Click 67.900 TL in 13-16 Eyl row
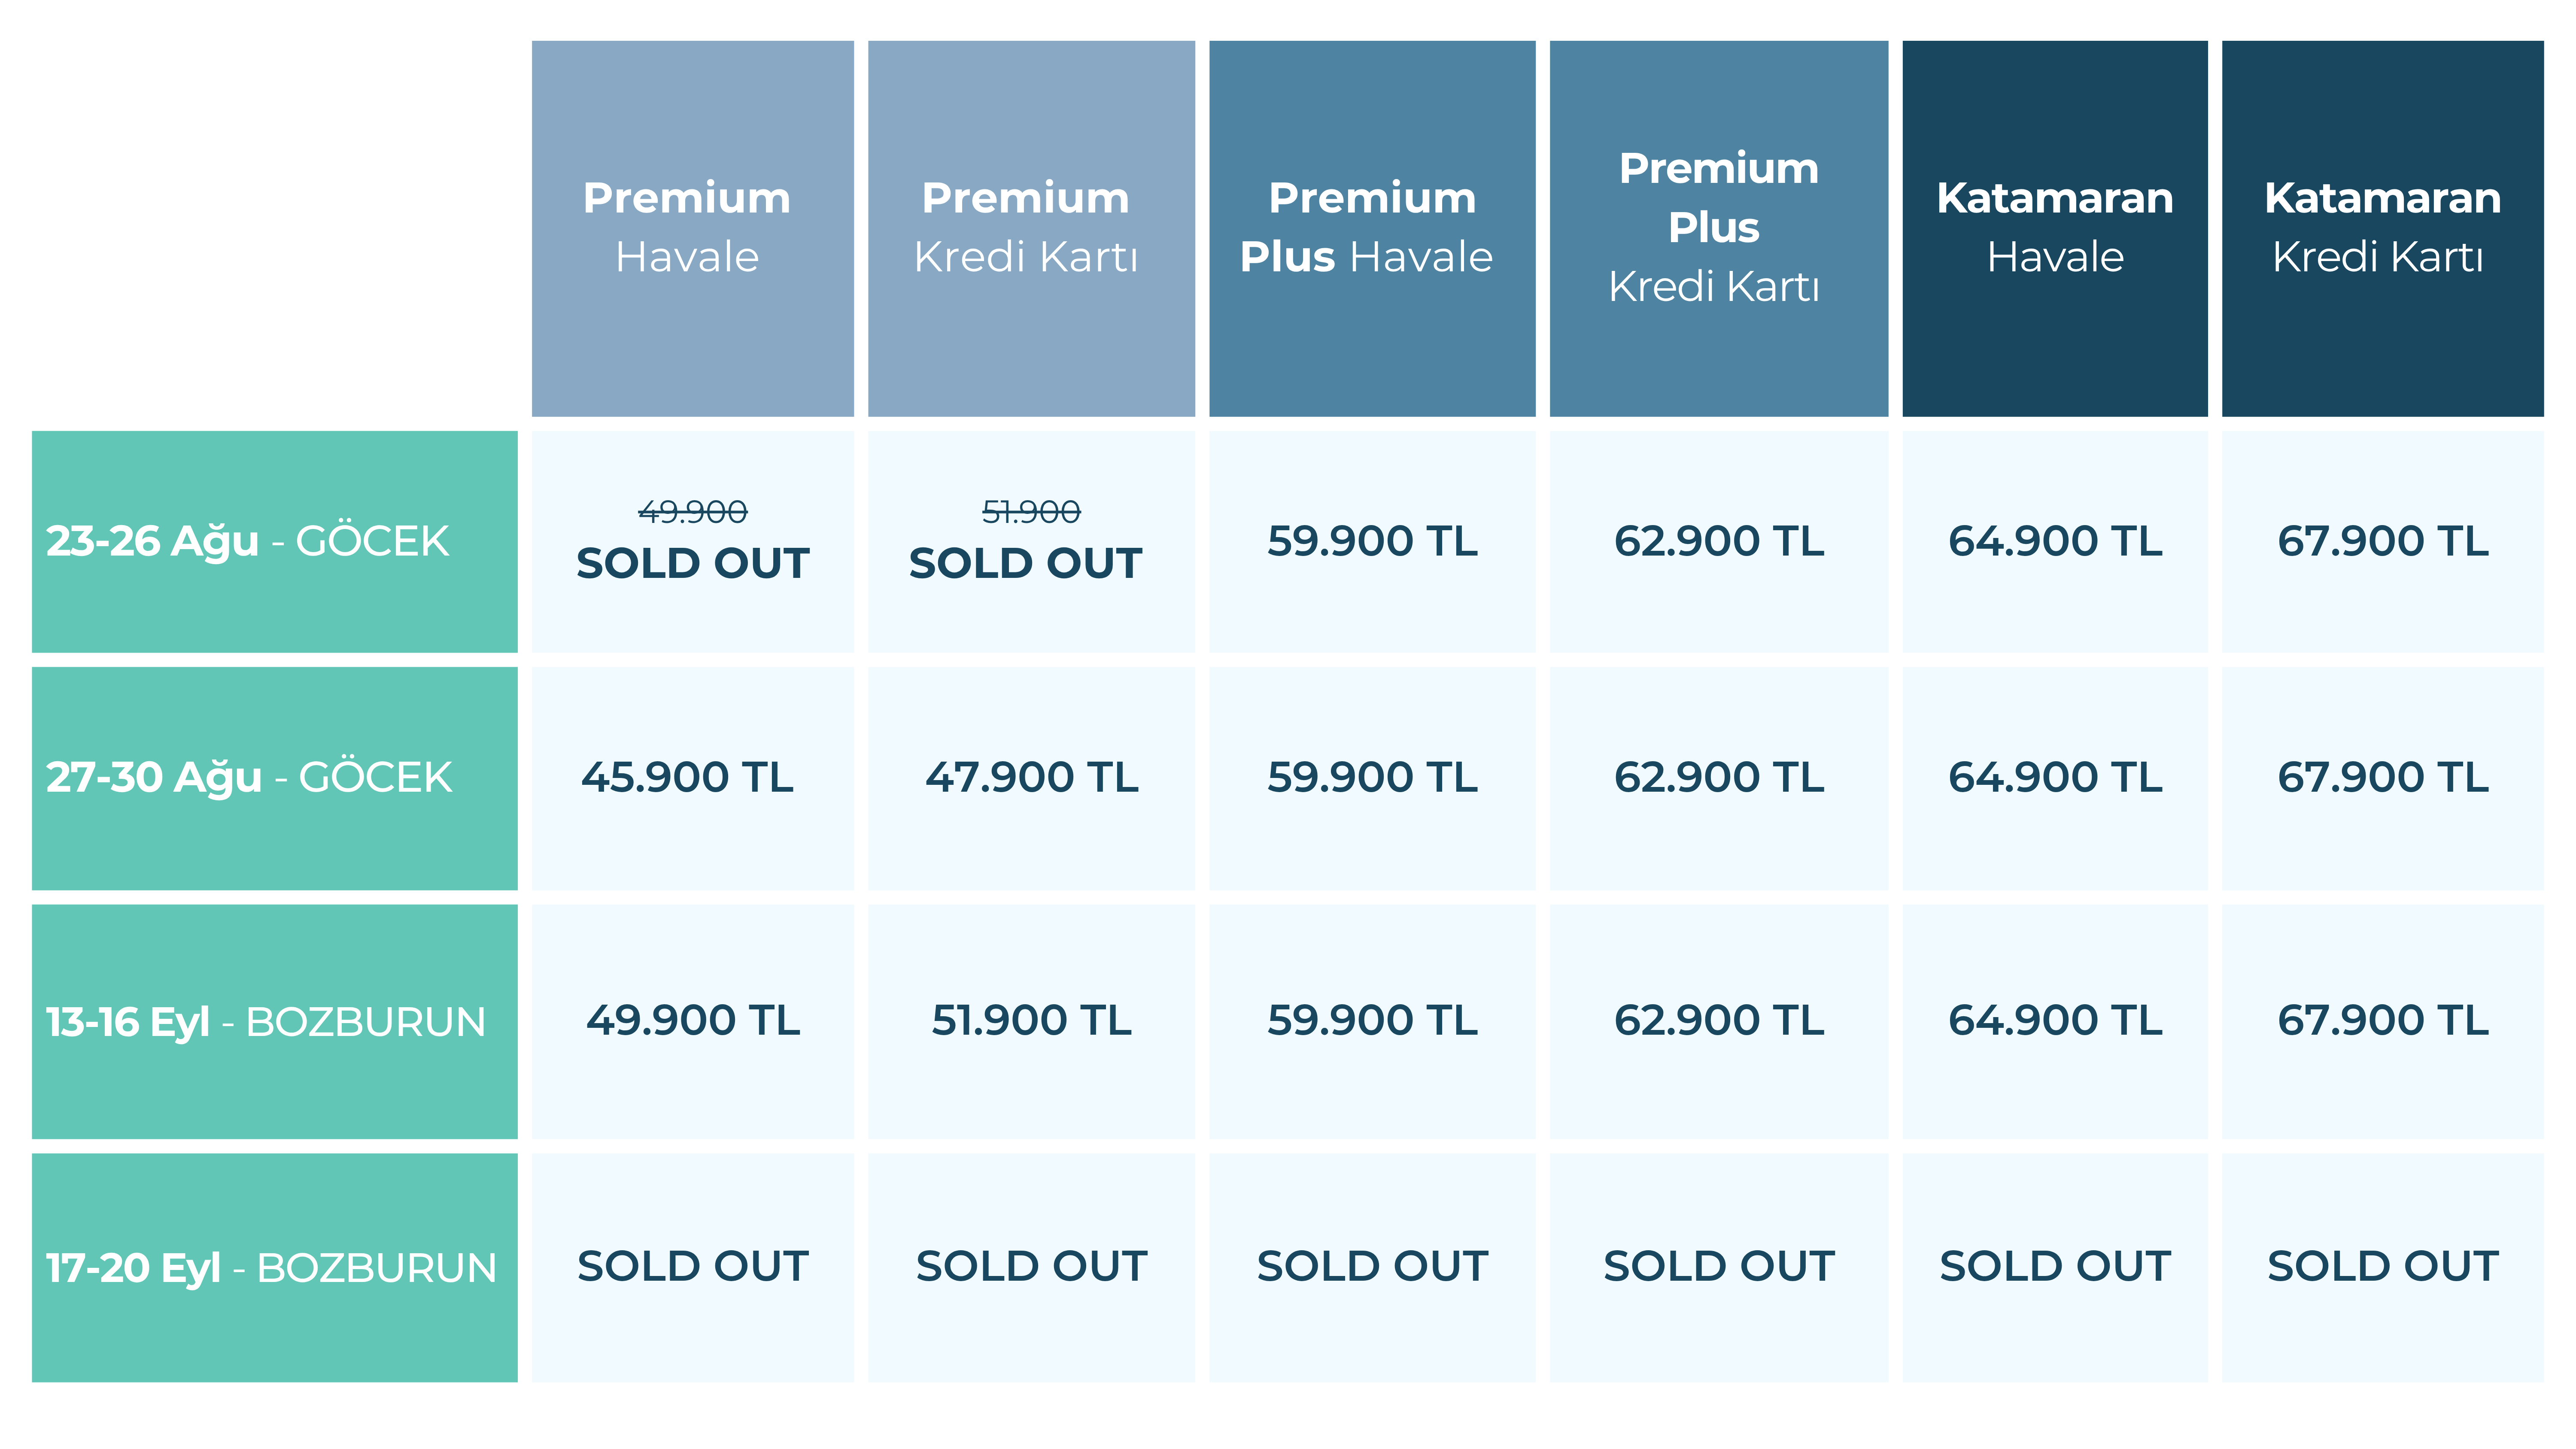 (x=2382, y=1020)
